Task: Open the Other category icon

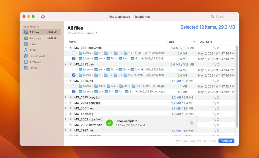Action: pyautogui.click(x=26, y=68)
